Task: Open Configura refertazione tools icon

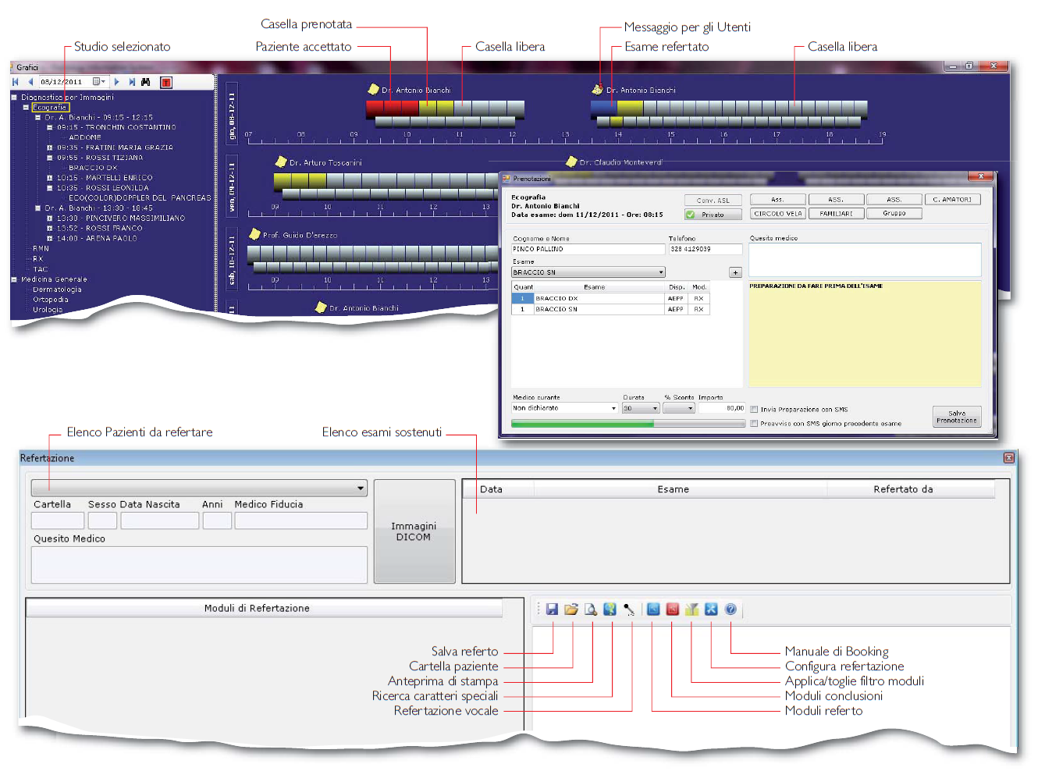Action: pos(711,609)
